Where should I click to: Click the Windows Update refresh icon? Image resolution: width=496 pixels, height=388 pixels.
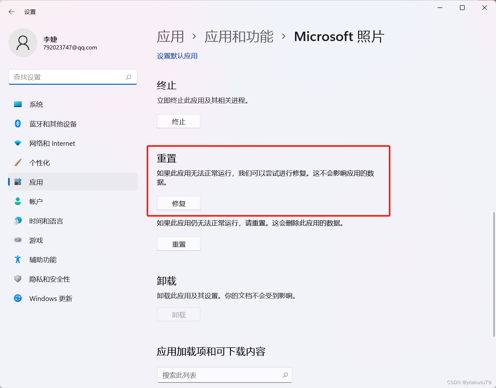click(x=18, y=298)
